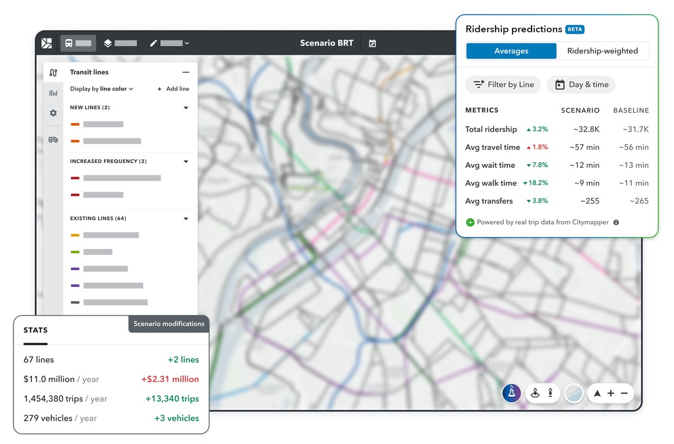Collapse the Transit lines panel
This screenshot has width=674, height=444.
(x=186, y=72)
